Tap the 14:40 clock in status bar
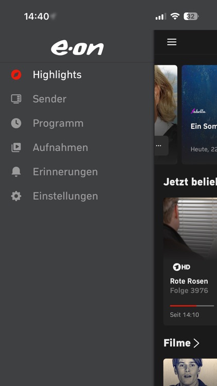The image size is (217, 386). (37, 16)
